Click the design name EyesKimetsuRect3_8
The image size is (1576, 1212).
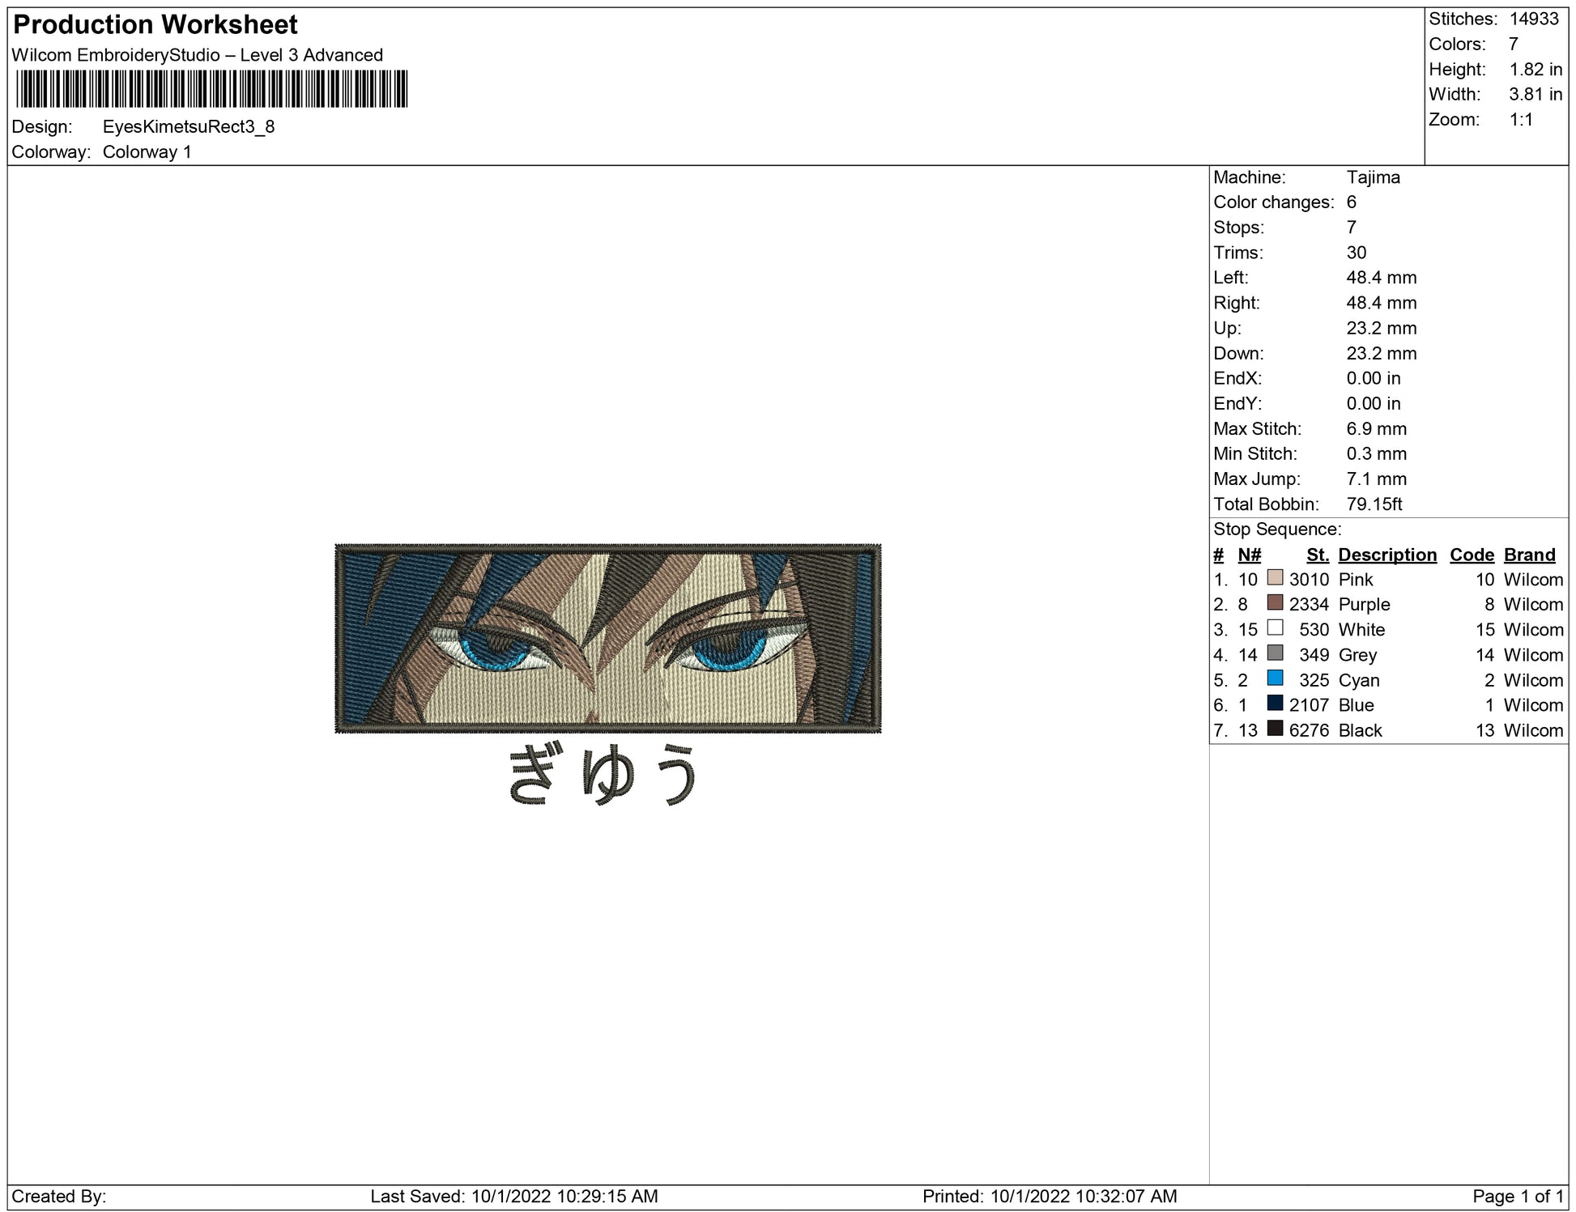pyautogui.click(x=189, y=126)
